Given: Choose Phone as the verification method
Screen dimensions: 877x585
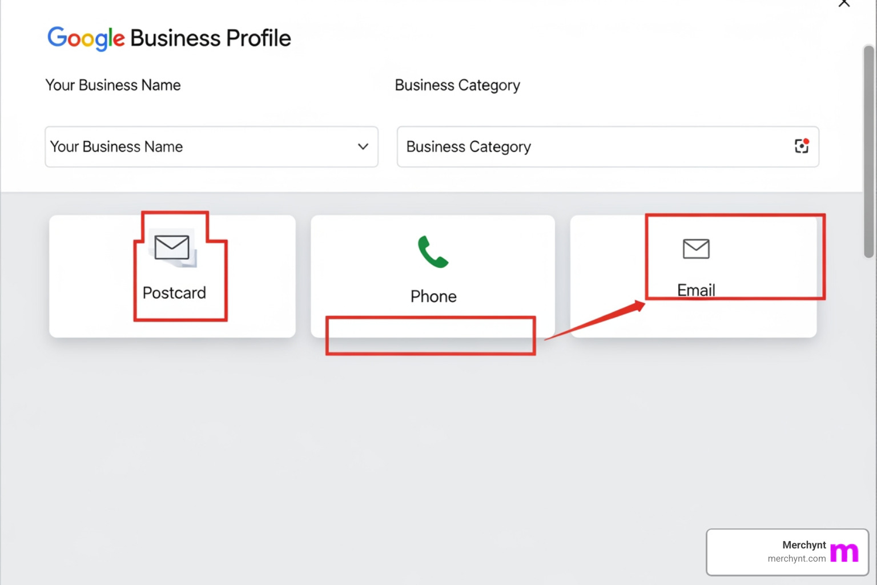Looking at the screenshot, I should coord(433,276).
